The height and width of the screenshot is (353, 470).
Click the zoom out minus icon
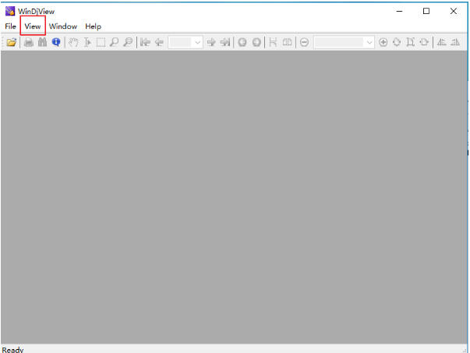point(304,42)
